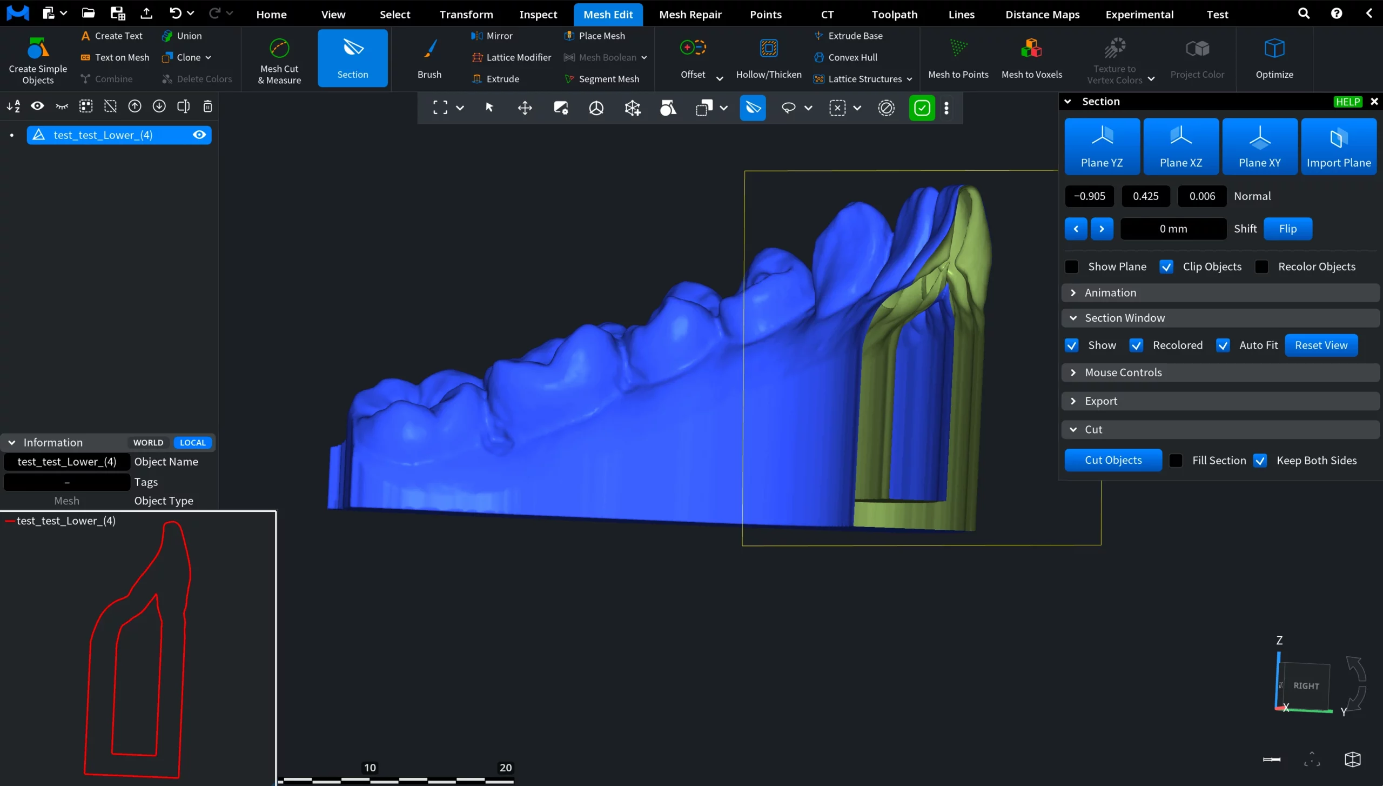Image resolution: width=1383 pixels, height=786 pixels.
Task: Select the Plane XZ section button
Action: click(1180, 146)
